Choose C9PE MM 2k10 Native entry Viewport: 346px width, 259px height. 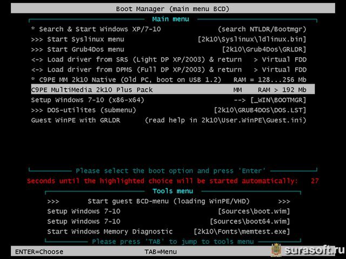[169, 80]
